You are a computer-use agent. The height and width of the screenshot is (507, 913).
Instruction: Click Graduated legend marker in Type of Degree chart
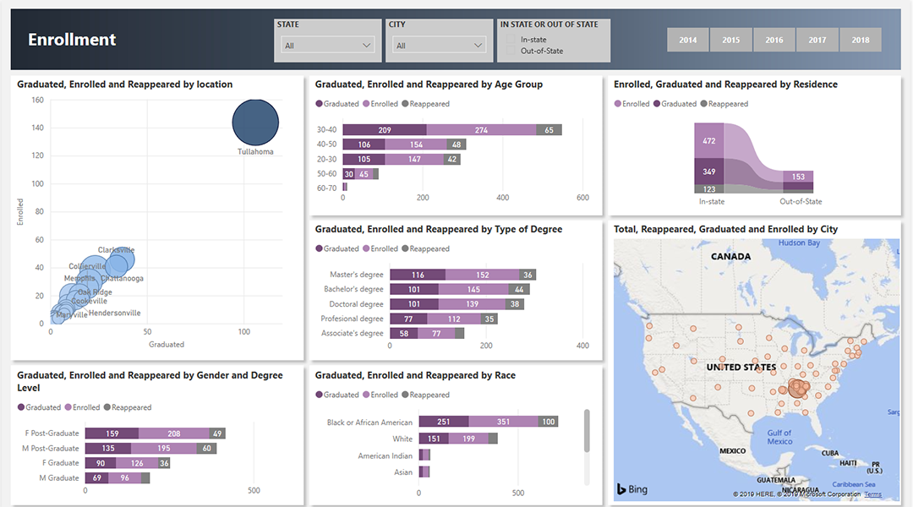coord(319,248)
